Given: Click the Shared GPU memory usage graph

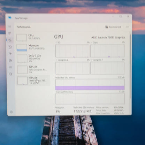Looking at the screenshot, I should [x=90, y=99].
